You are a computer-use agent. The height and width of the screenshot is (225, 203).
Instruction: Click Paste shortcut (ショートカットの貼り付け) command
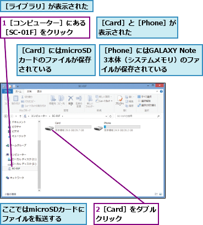point(34,106)
